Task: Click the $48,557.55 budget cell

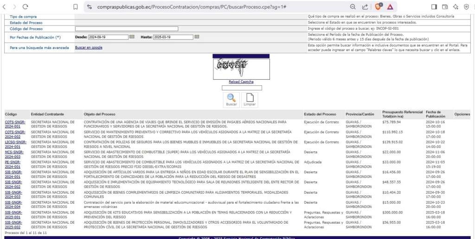Action: click(x=392, y=182)
